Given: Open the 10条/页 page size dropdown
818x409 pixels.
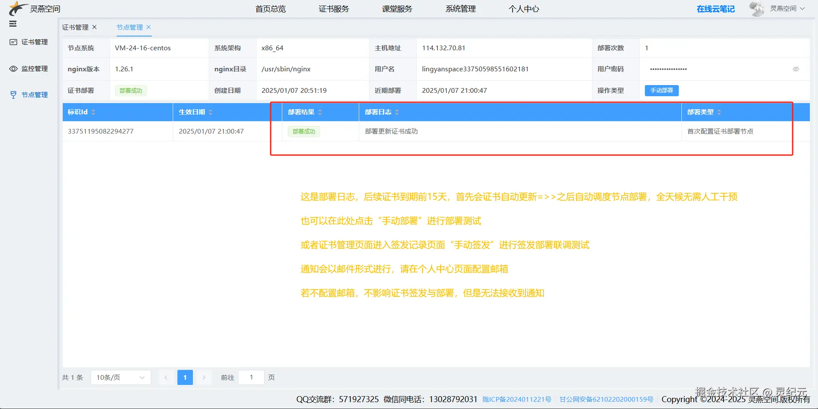Looking at the screenshot, I should point(121,377).
